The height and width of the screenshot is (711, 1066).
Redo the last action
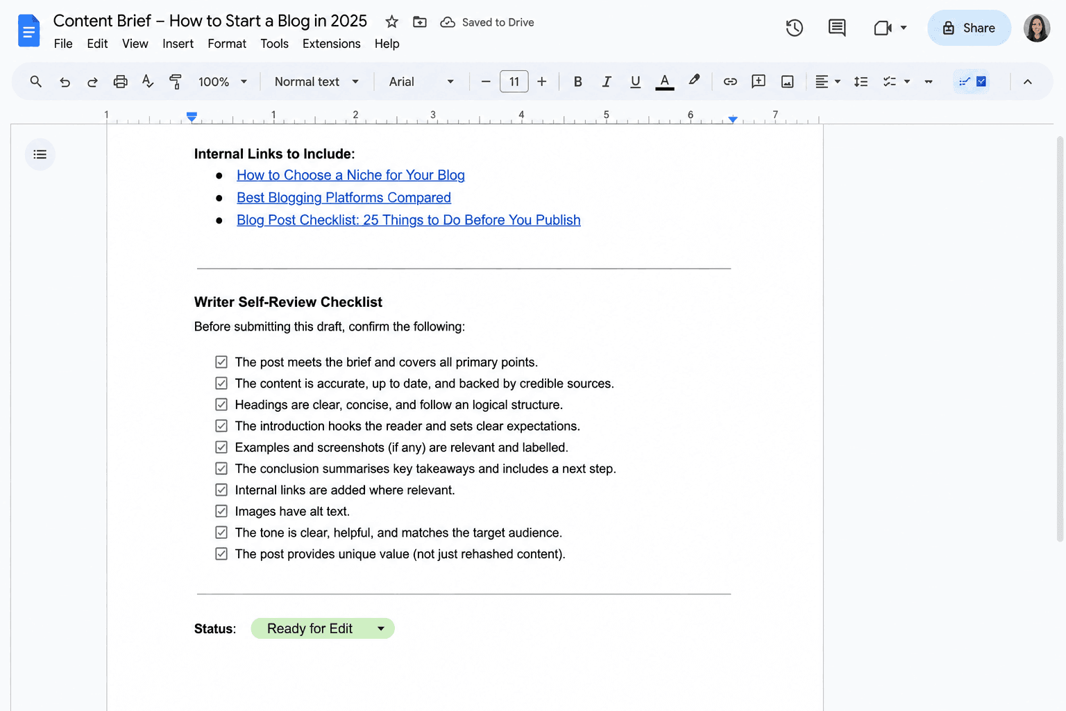click(92, 82)
